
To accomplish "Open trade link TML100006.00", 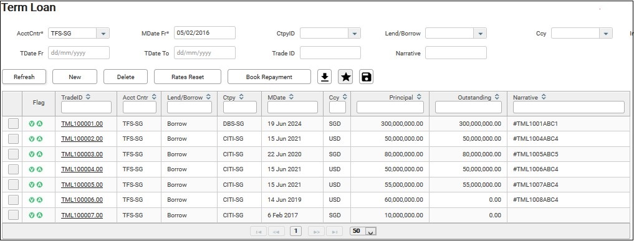I will [82, 199].
